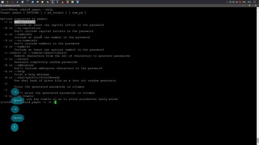Click the blue round taskbar icon
259x145 pixels.
coord(32,2)
